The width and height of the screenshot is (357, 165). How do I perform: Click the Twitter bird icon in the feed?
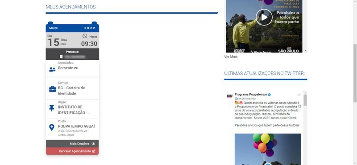coord(299,95)
